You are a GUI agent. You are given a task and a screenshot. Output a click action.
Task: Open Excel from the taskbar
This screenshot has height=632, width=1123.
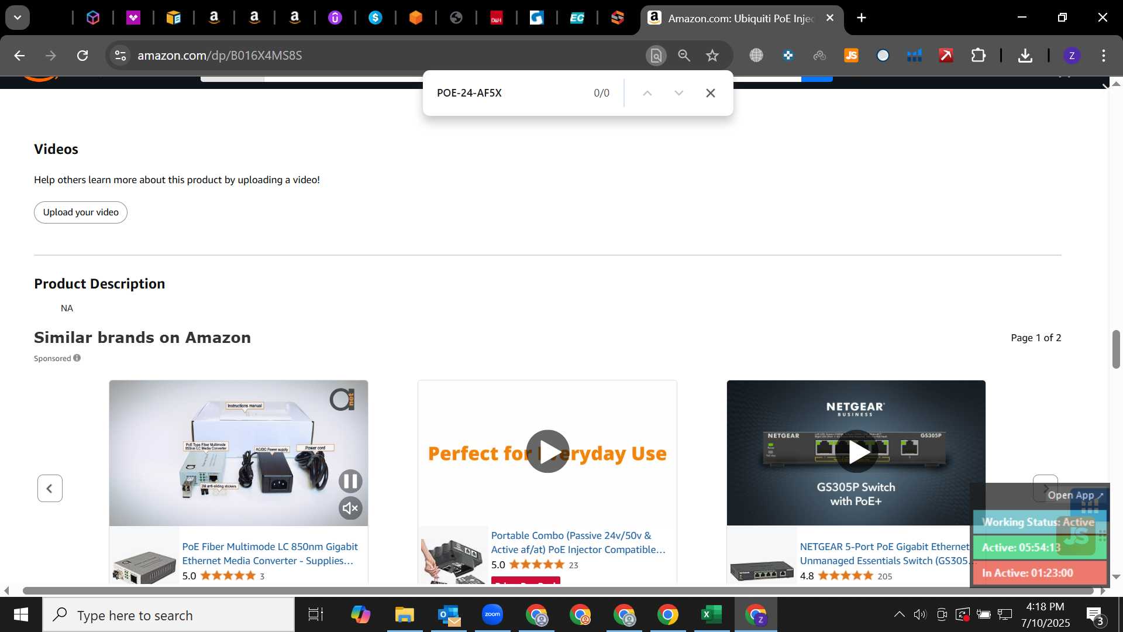pyautogui.click(x=711, y=615)
